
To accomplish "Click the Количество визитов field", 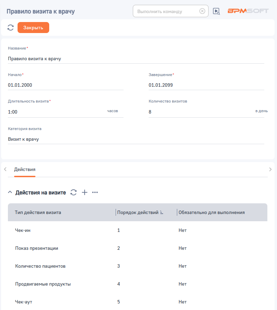I will click(x=206, y=112).
